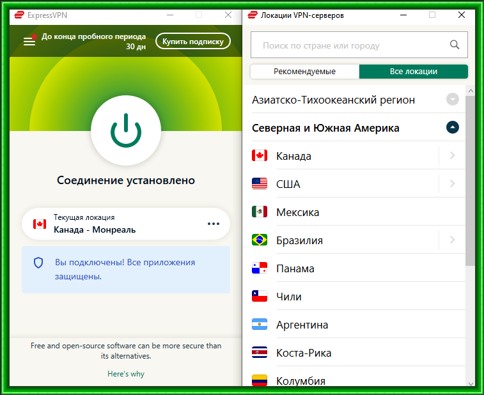
Task: Click the Canada flag icon in locations list
Action: 260,155
